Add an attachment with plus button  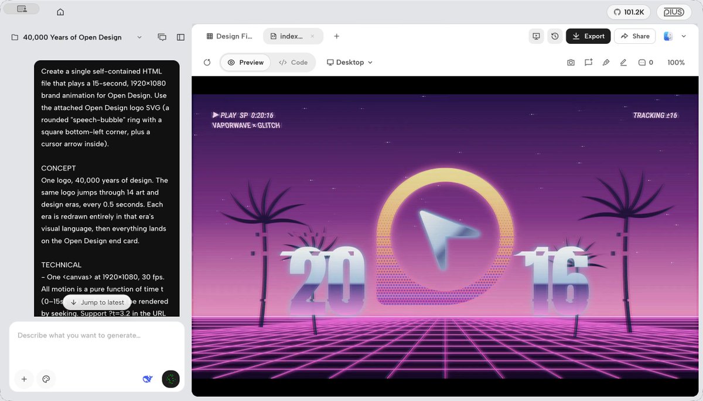click(24, 379)
